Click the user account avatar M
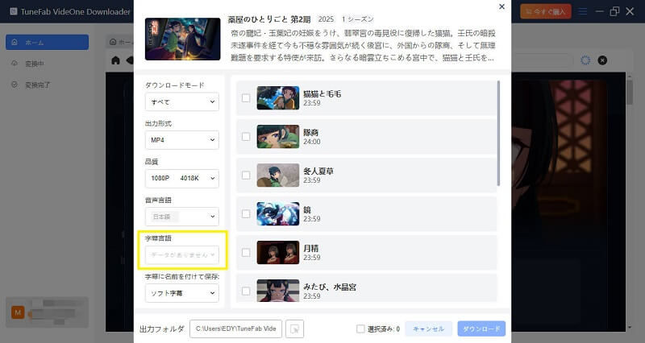The image size is (645, 343). click(x=18, y=312)
